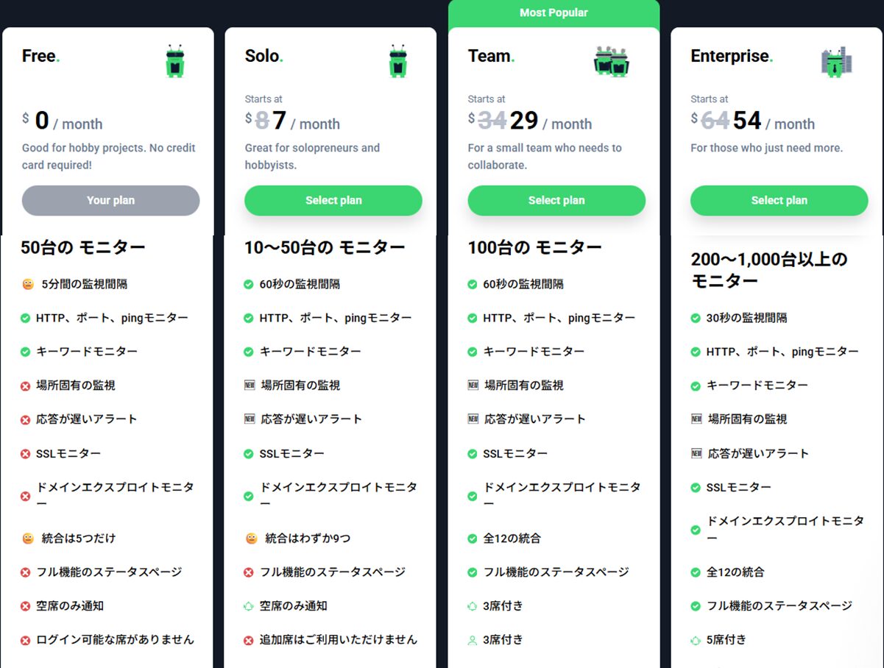Click the red X beside 追加席はご利用いただけません
This screenshot has height=668, width=884.
pyautogui.click(x=249, y=640)
